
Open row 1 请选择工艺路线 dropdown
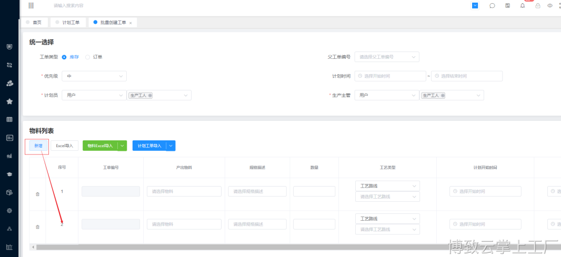387,197
